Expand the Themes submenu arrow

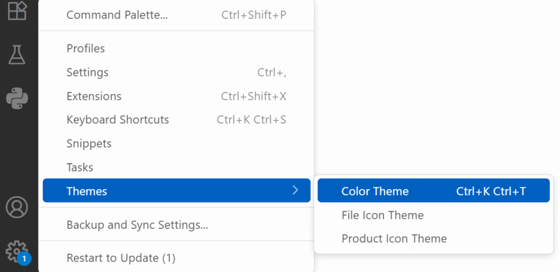[295, 191]
